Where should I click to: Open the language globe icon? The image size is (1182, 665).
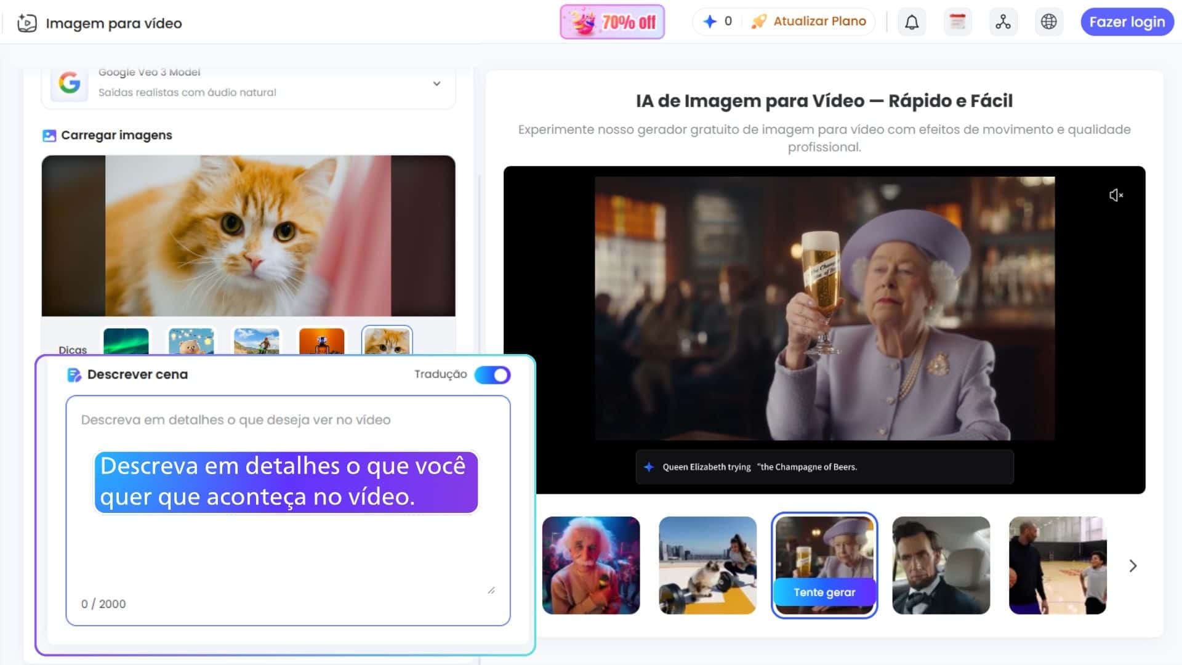pyautogui.click(x=1048, y=22)
